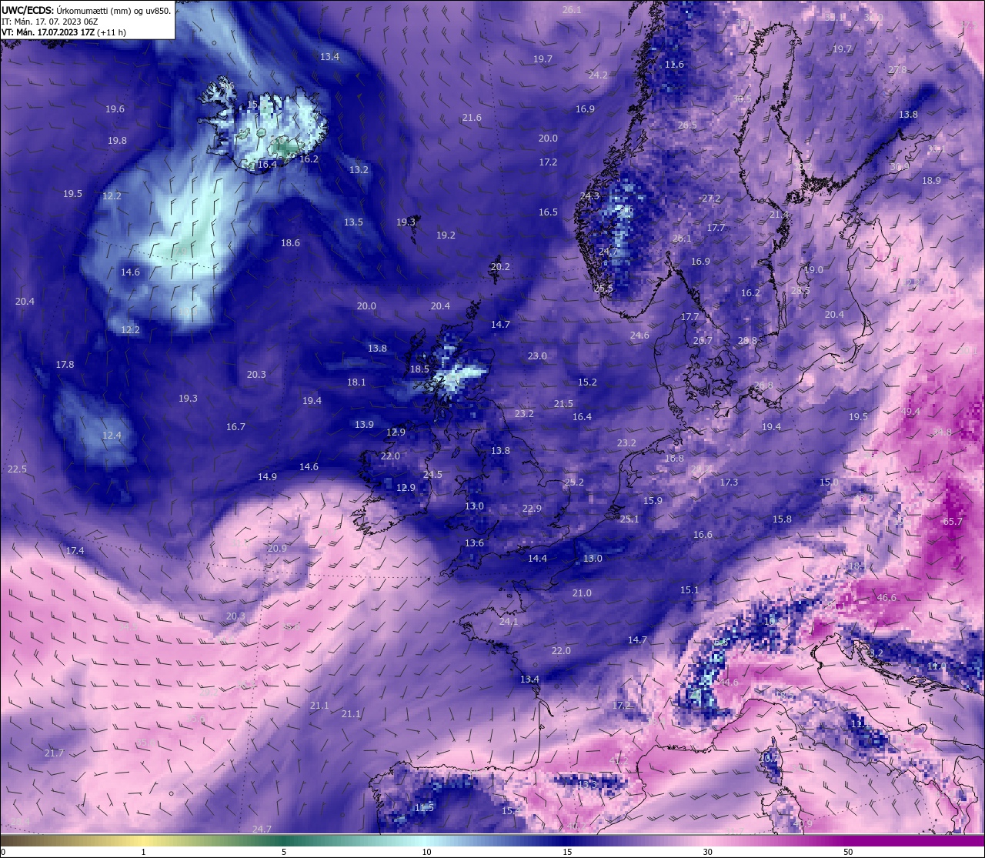
Task: Click the 46.6 value on the map
Action: click(886, 598)
